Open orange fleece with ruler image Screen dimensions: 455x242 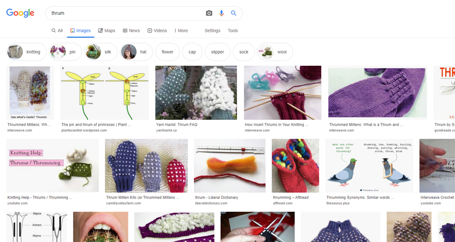[x=229, y=165]
